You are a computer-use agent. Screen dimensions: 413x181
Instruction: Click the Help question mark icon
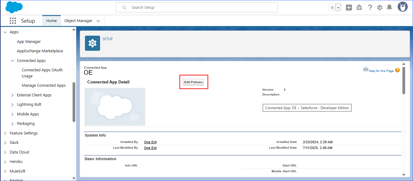pyautogui.click(x=370, y=8)
